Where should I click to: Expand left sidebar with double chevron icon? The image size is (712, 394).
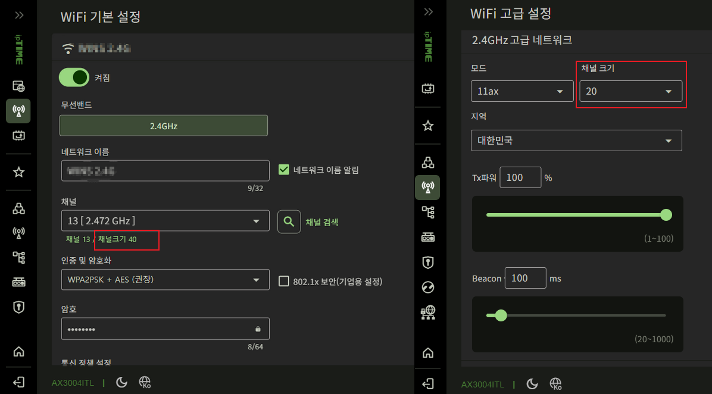(19, 15)
